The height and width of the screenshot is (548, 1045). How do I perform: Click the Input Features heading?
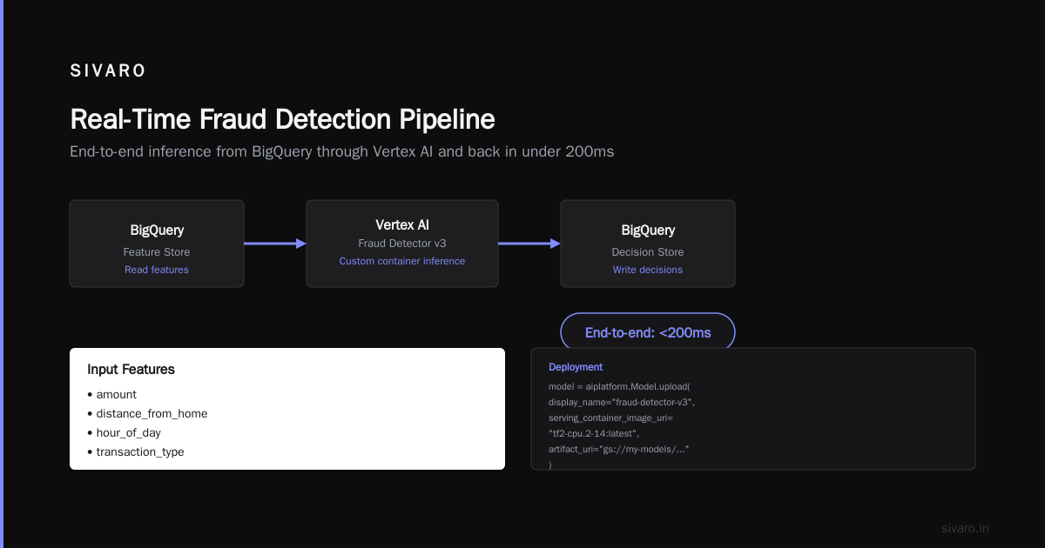click(x=131, y=370)
